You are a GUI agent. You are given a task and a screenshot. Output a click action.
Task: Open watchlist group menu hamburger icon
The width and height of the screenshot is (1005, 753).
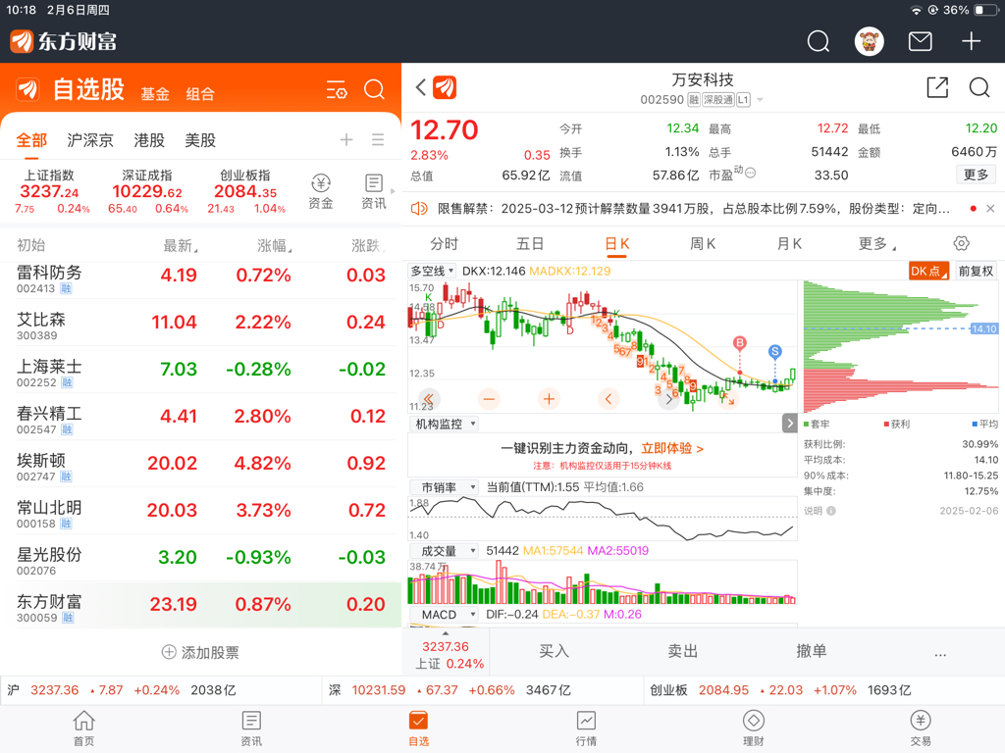[378, 139]
